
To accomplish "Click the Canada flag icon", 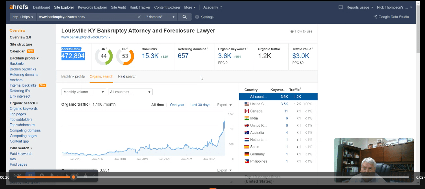I will [247, 111].
